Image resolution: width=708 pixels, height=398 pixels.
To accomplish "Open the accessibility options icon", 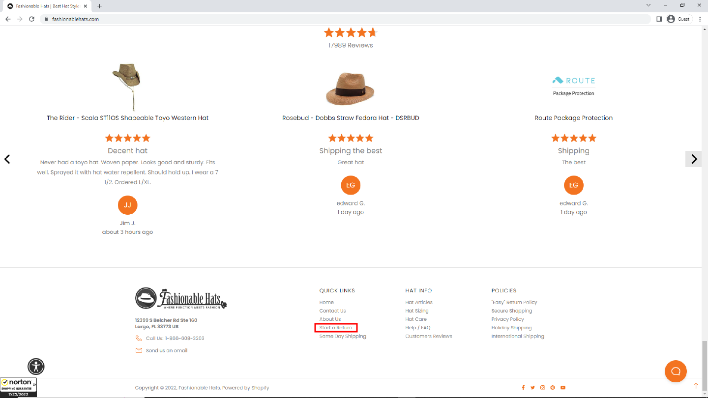I will click(36, 367).
